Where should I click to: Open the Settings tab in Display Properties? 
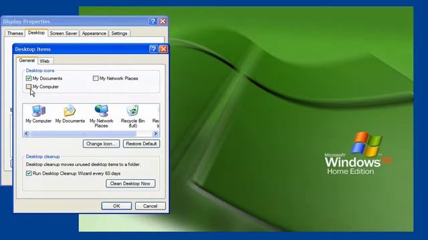coord(119,33)
